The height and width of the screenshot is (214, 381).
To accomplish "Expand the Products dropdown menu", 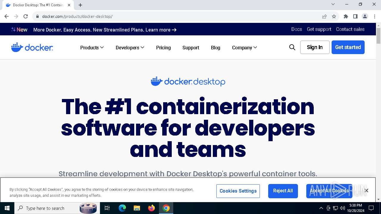I will (x=92, y=48).
